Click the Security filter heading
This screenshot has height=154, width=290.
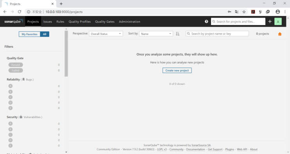(x=12, y=117)
